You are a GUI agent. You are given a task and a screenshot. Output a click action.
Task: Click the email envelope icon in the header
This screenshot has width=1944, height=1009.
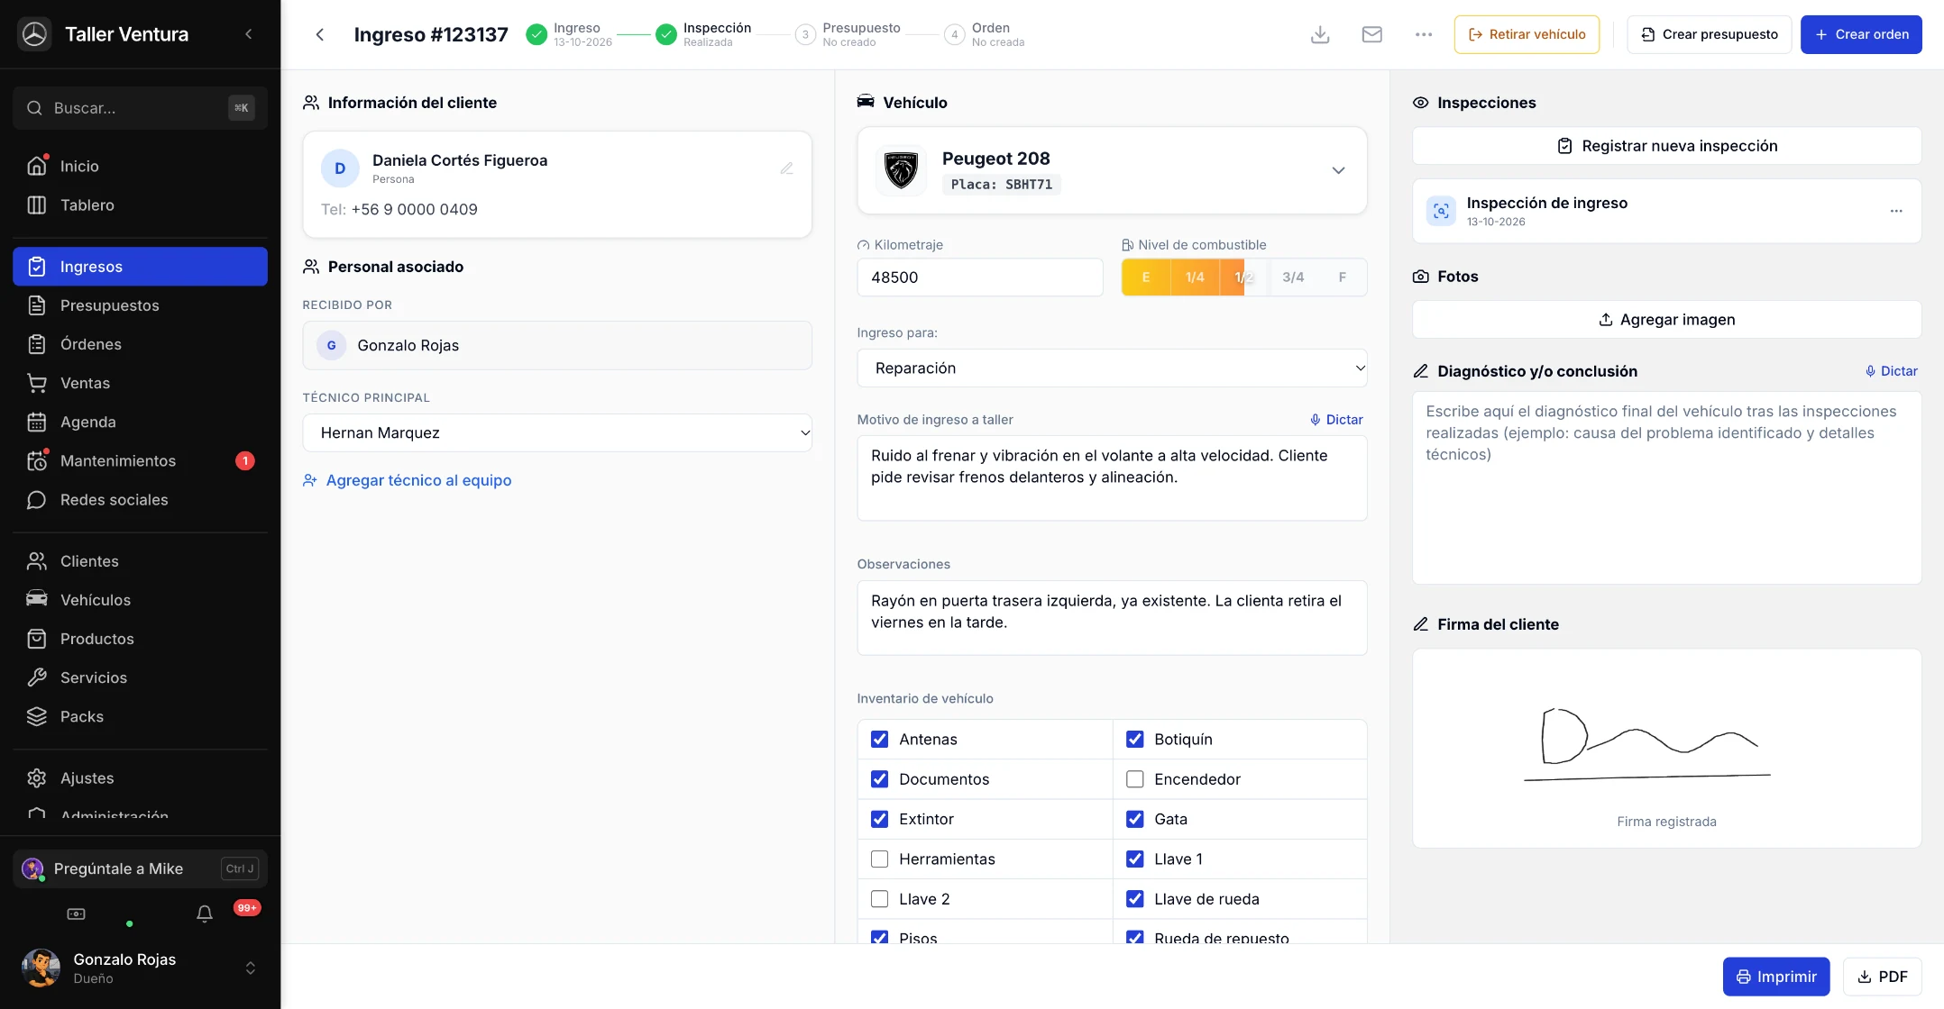[1371, 34]
